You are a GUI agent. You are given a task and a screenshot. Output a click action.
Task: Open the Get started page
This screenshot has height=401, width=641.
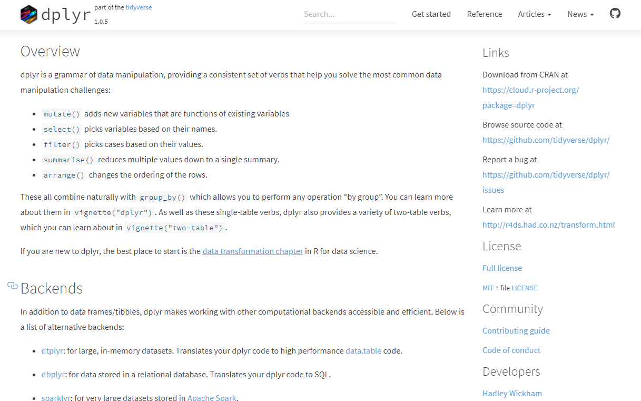(431, 14)
